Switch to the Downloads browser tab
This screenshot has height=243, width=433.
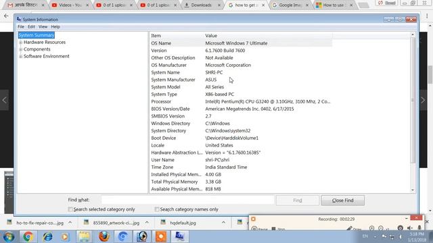[x=202, y=5]
